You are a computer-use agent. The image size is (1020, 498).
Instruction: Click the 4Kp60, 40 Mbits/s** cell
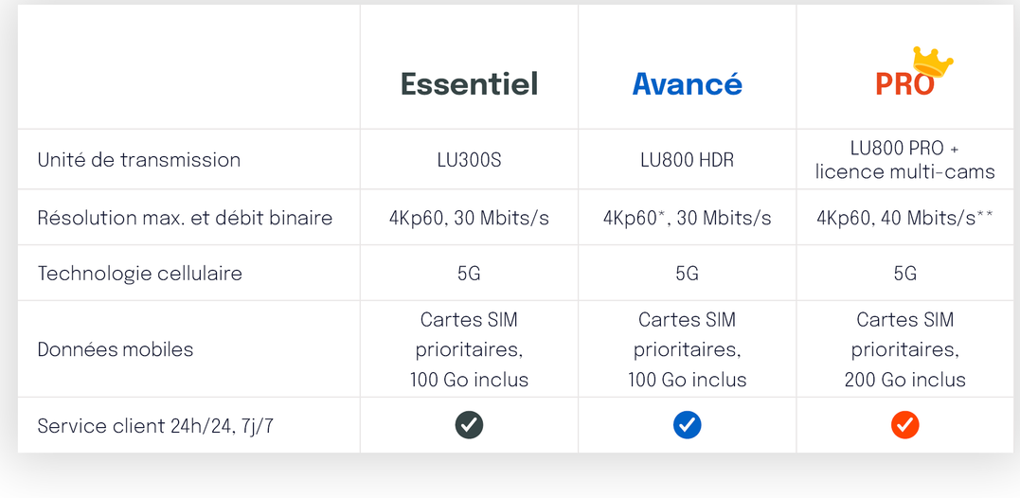tap(904, 218)
